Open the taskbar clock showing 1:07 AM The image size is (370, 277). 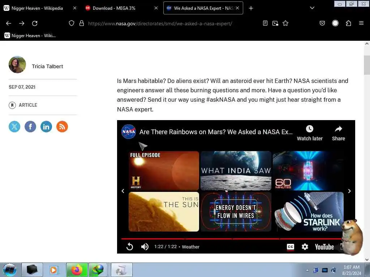pyautogui.click(x=352, y=270)
